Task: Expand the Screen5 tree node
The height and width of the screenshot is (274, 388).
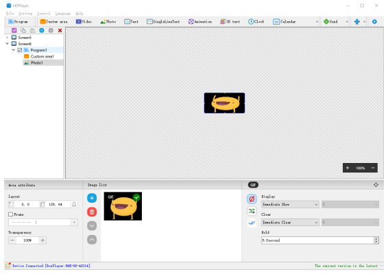Action: click(x=7, y=38)
